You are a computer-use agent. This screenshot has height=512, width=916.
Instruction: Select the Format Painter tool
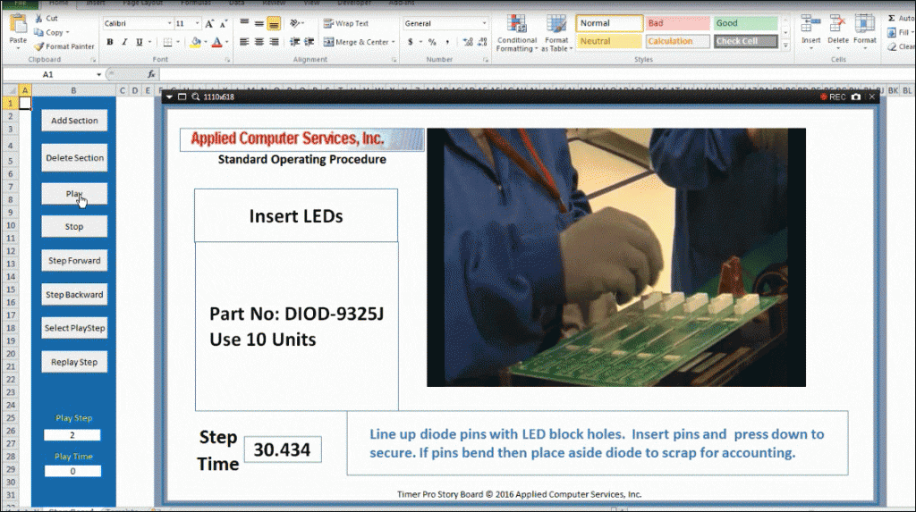[x=64, y=46]
